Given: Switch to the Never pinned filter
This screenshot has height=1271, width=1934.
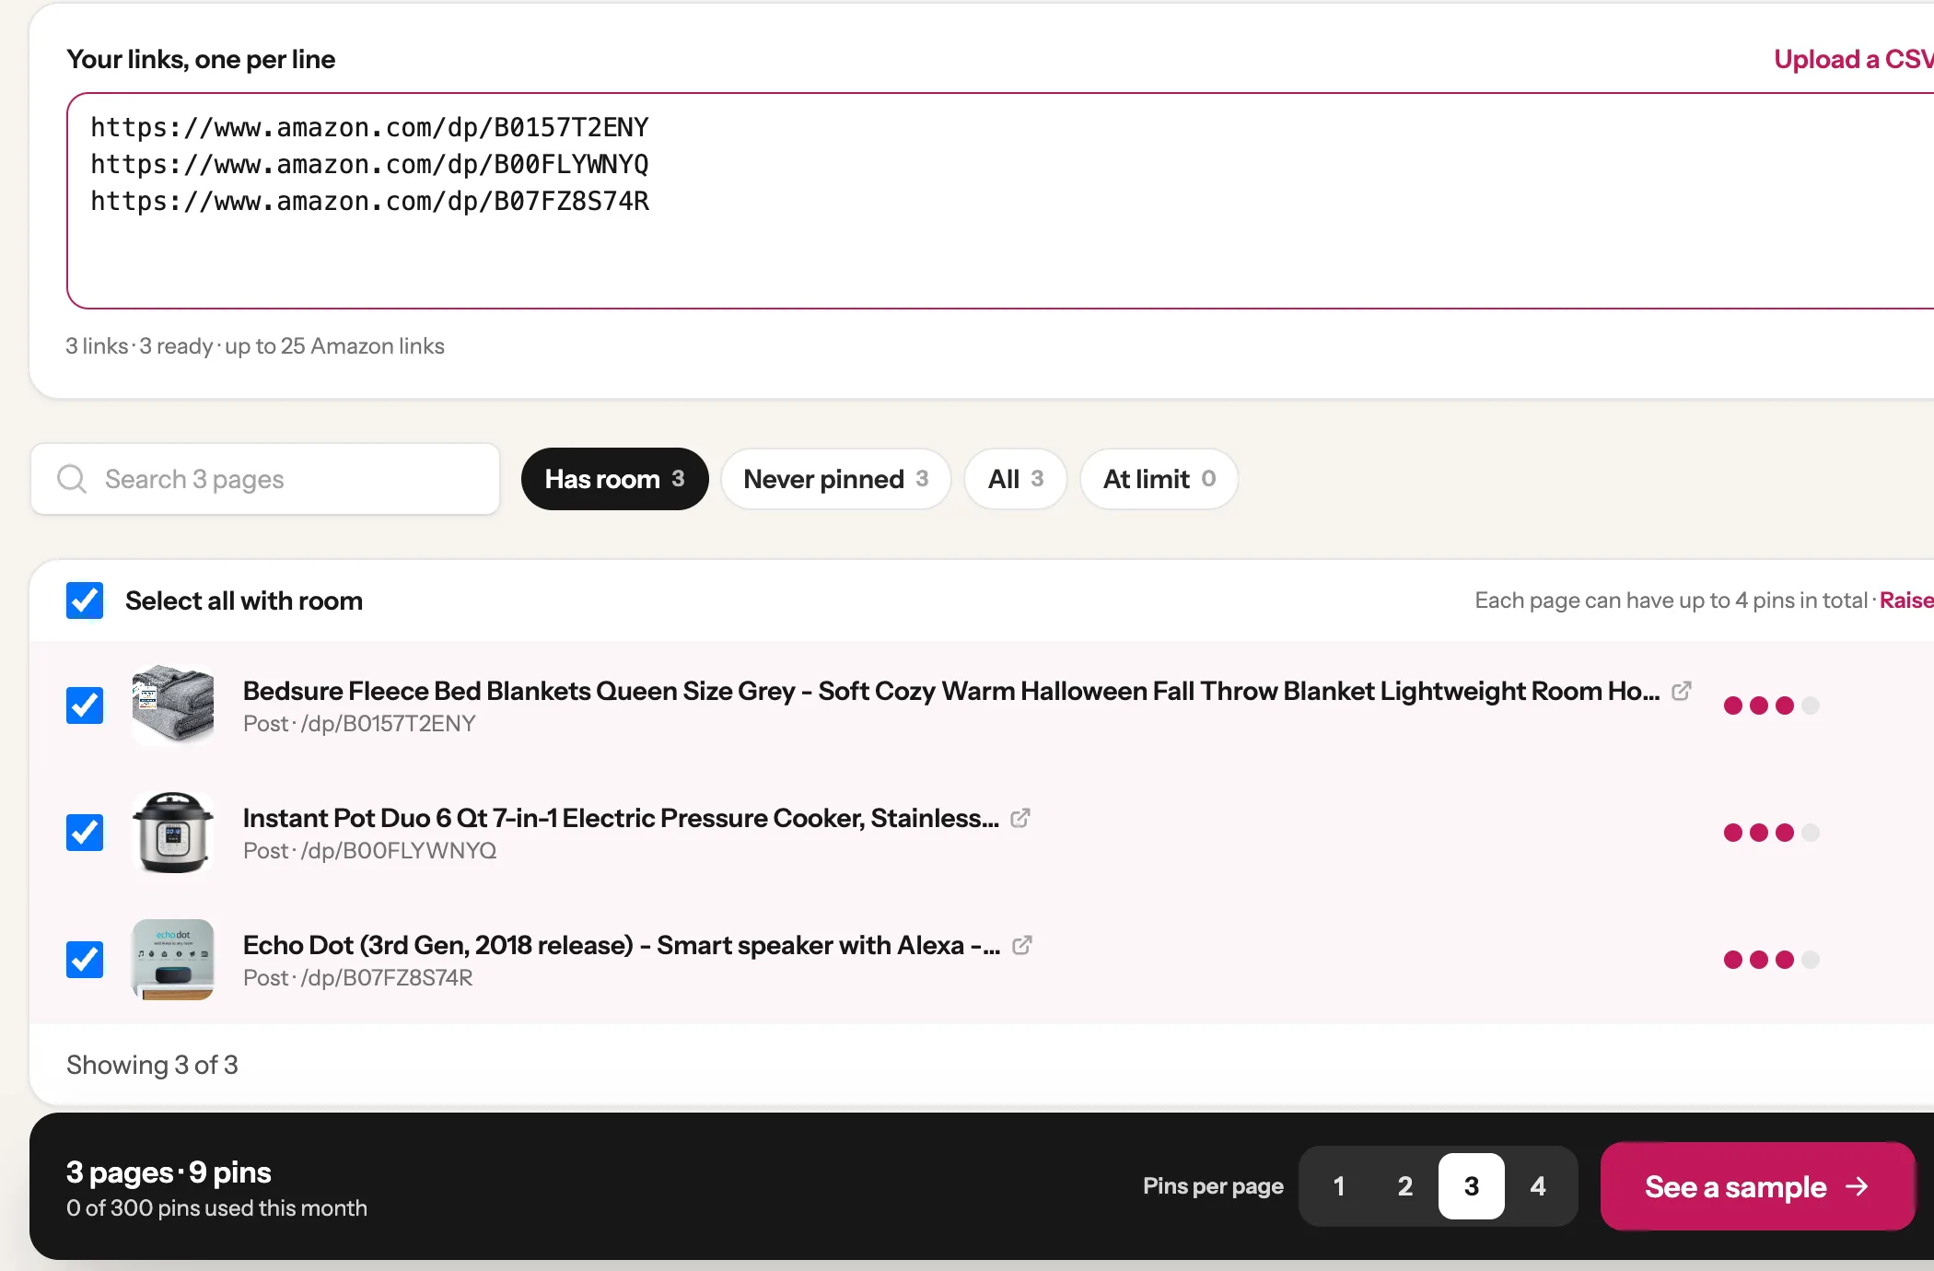Looking at the screenshot, I should 835,479.
